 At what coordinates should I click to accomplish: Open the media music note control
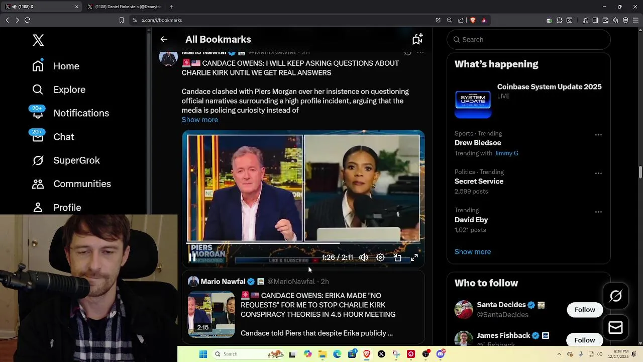click(585, 20)
